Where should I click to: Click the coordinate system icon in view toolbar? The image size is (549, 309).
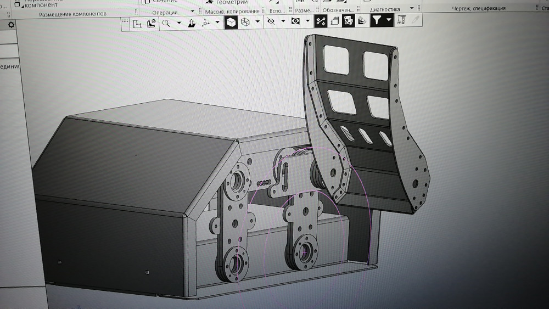[137, 23]
